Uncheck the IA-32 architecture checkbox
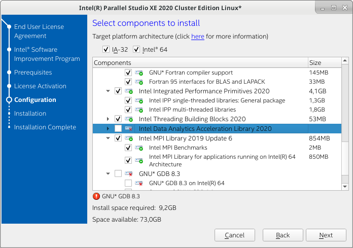The width and height of the screenshot is (353, 248). (x=106, y=49)
